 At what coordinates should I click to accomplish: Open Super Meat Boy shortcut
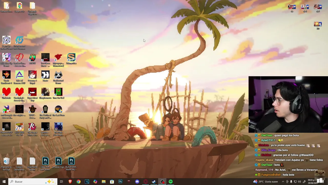tap(32, 95)
